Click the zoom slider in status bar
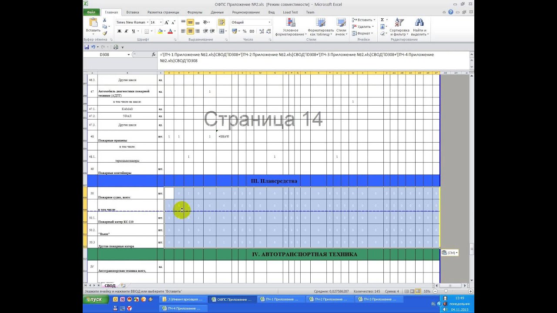 tap(446, 291)
